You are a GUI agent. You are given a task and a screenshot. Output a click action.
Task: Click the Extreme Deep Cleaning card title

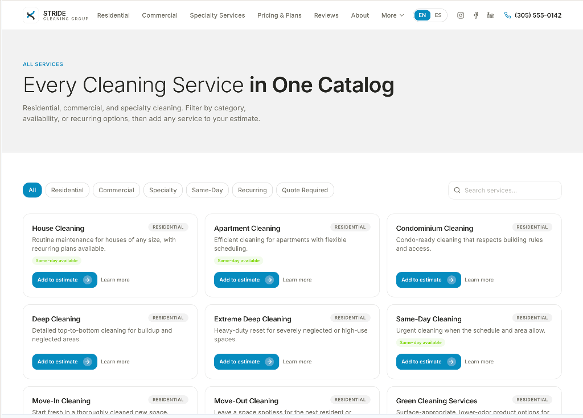click(x=252, y=319)
